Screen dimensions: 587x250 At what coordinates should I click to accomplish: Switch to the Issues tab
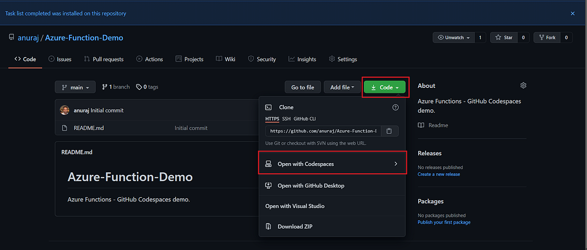click(x=60, y=59)
